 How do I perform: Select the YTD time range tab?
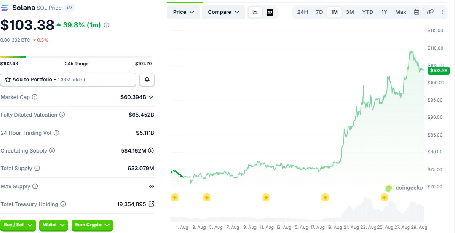coord(368,12)
